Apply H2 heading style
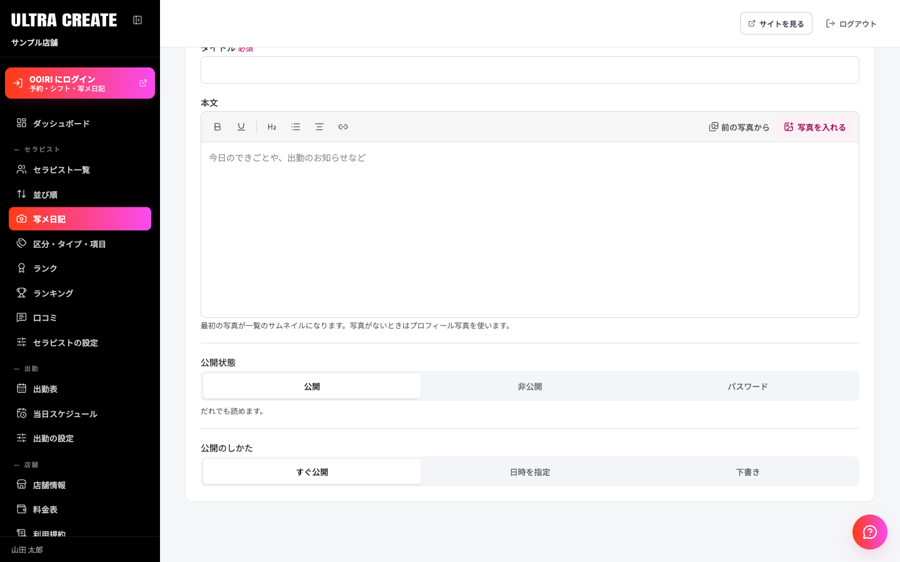The width and height of the screenshot is (900, 562). click(272, 127)
